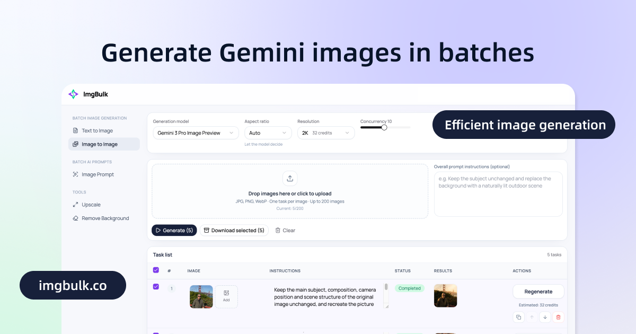Open the Remove Background tool

[104, 218]
